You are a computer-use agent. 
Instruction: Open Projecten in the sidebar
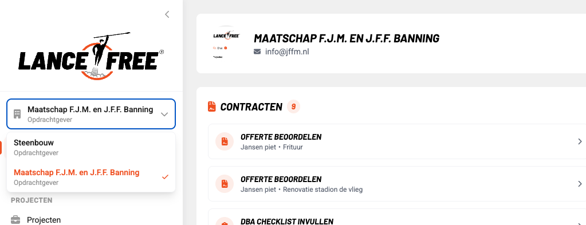click(44, 220)
